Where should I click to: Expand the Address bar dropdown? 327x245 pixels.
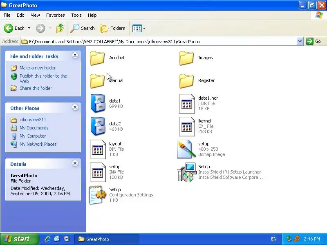tap(300, 42)
